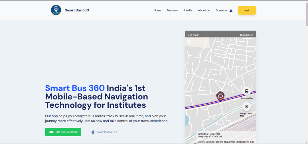Click the 'Our app helps you navigate' paragraph
Viewport: 308px width, 144px height.
point(107,118)
